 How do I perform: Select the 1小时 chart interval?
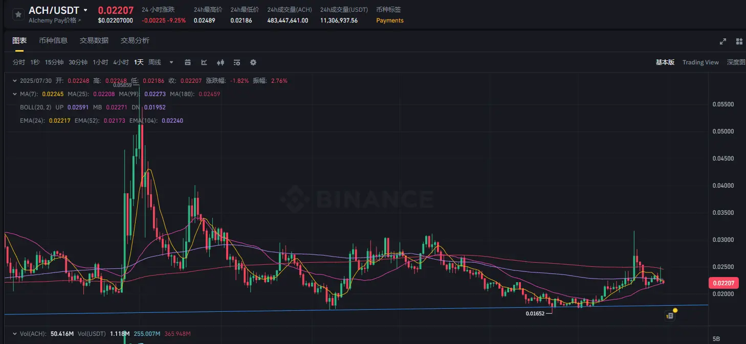[100, 62]
